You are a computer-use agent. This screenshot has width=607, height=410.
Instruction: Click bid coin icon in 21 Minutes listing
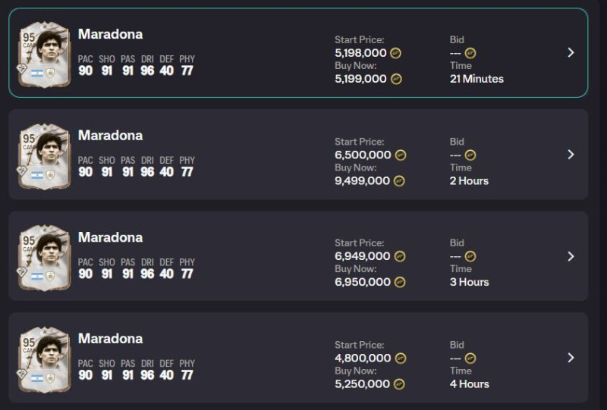[470, 53]
